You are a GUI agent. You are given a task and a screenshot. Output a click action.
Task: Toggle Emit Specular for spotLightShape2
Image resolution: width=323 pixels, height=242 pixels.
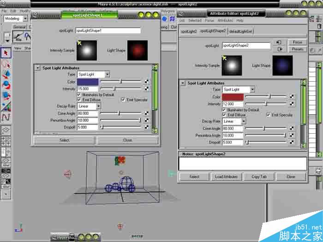[268, 115]
